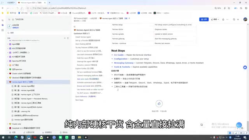Open the Tools & Toolsets link
Screen dimensions: 249x140
(x=122, y=67)
